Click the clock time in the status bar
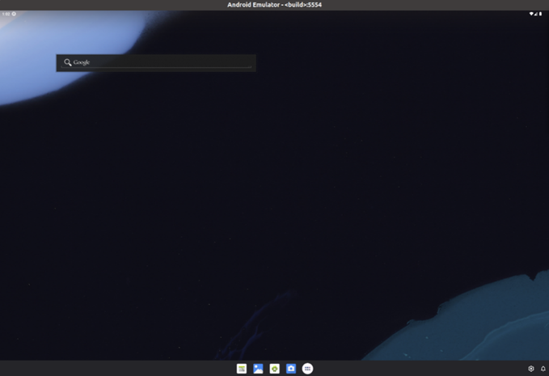The height and width of the screenshot is (376, 549). coord(6,14)
